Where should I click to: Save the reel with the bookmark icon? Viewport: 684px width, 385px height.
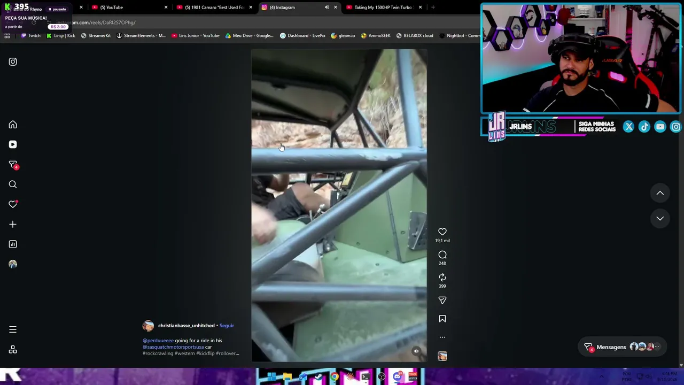(442, 319)
